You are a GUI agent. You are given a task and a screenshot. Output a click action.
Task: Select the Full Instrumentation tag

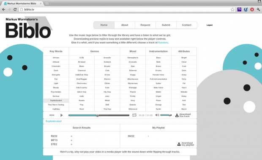(x=158, y=79)
